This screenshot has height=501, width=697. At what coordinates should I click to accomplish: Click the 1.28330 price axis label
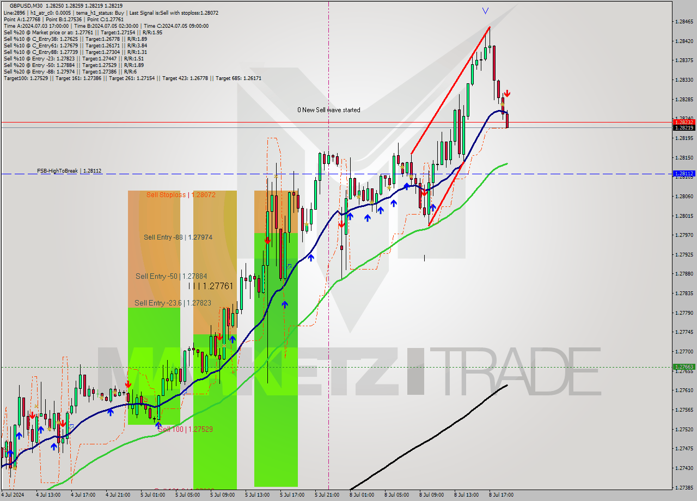684,80
